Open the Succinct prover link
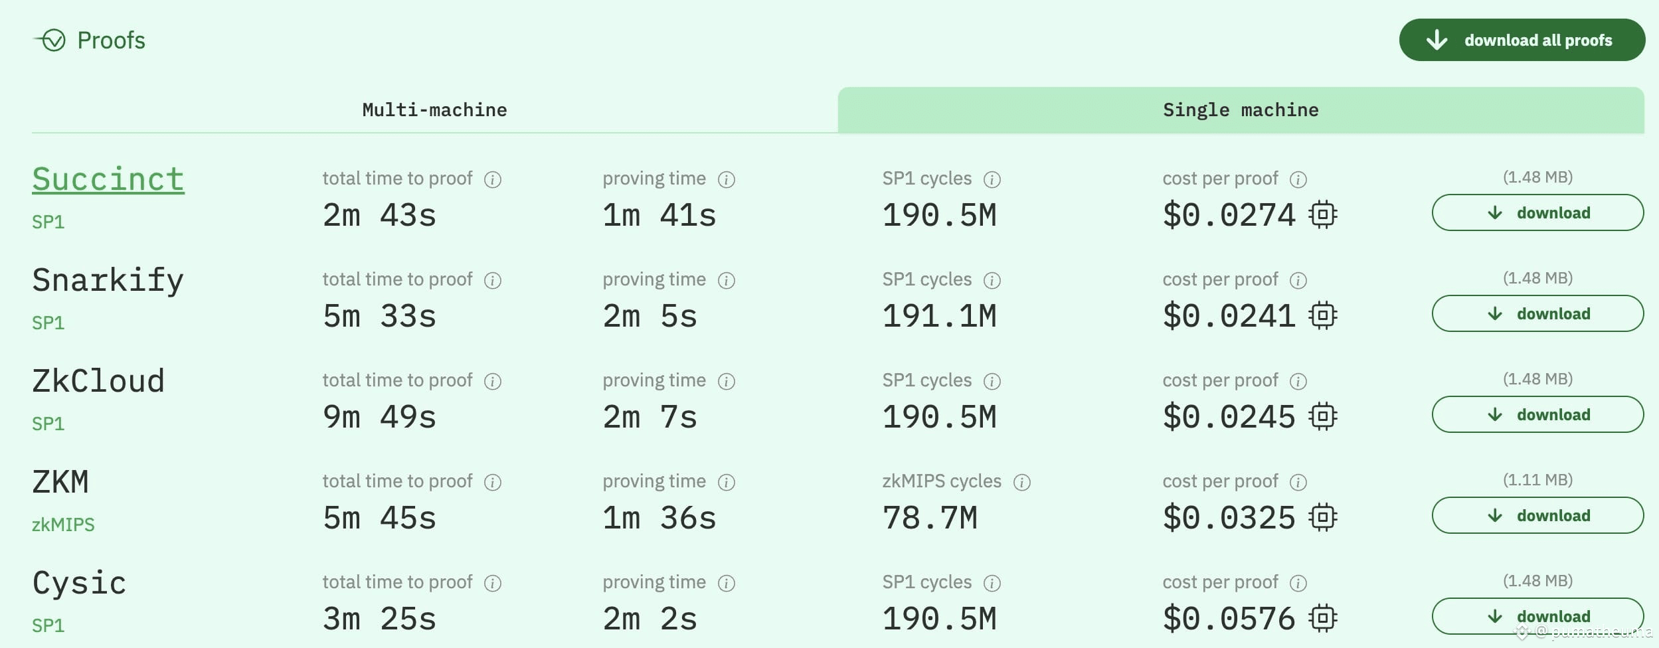 108,179
